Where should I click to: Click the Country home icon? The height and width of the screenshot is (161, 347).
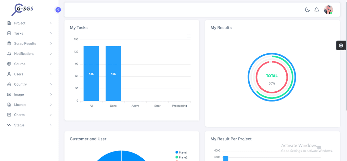9,84
